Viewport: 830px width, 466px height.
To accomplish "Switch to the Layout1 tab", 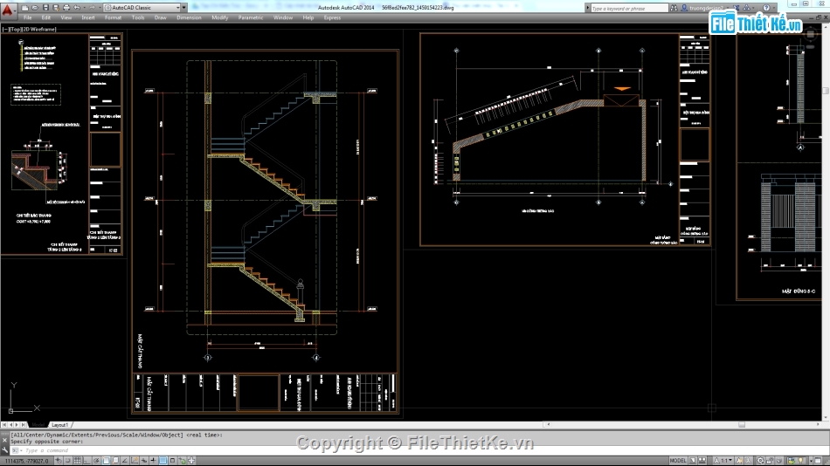I will [x=59, y=425].
